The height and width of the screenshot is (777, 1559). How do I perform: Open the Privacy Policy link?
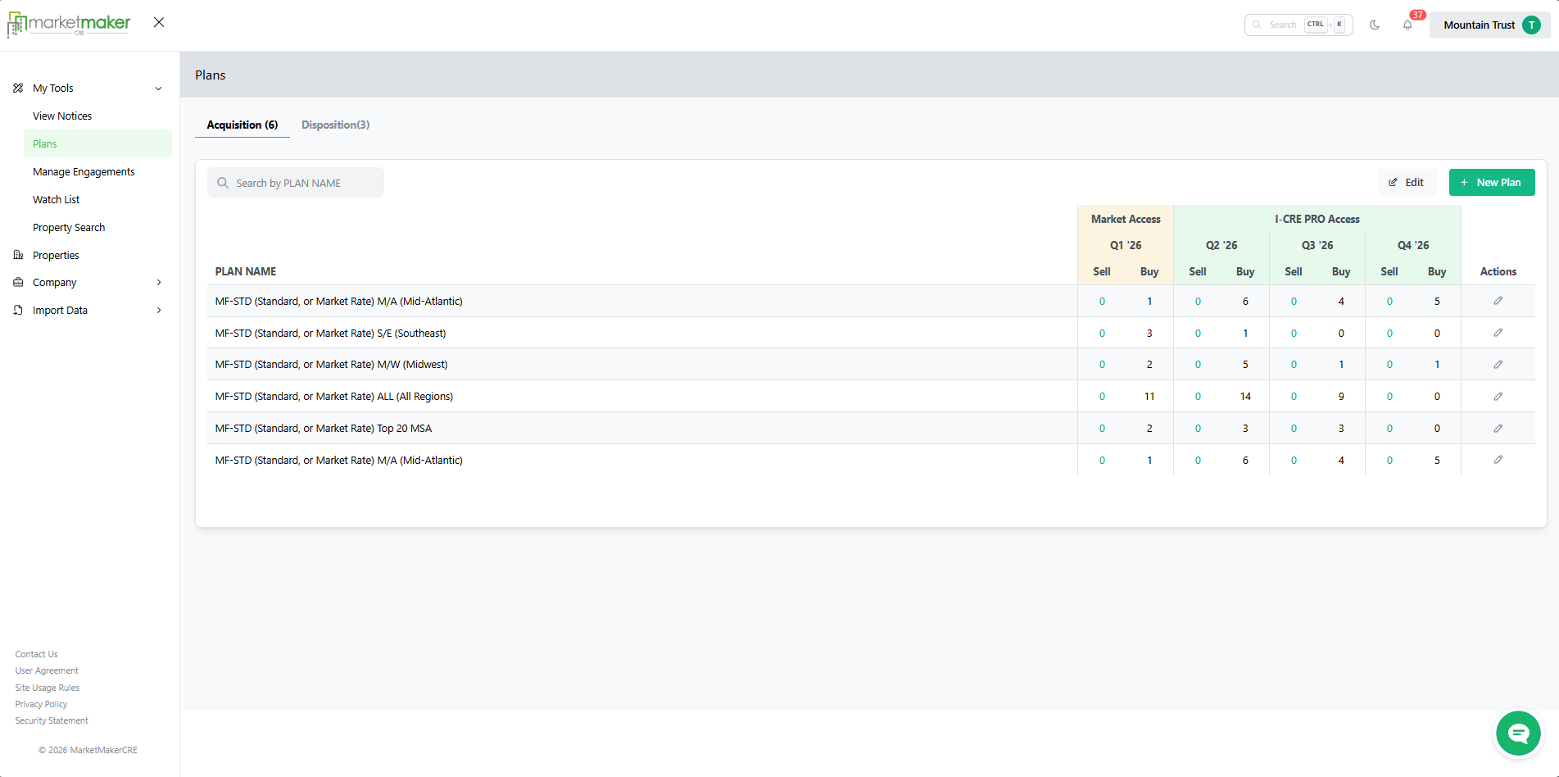click(x=41, y=704)
